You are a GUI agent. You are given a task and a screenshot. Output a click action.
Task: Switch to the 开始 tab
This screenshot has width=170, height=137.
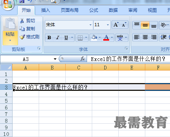(x=26, y=10)
